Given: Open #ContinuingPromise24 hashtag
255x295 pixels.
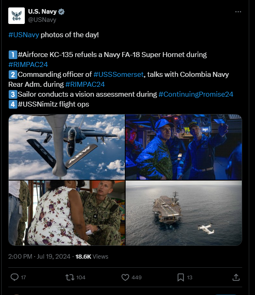Looking at the screenshot, I should pos(196,94).
